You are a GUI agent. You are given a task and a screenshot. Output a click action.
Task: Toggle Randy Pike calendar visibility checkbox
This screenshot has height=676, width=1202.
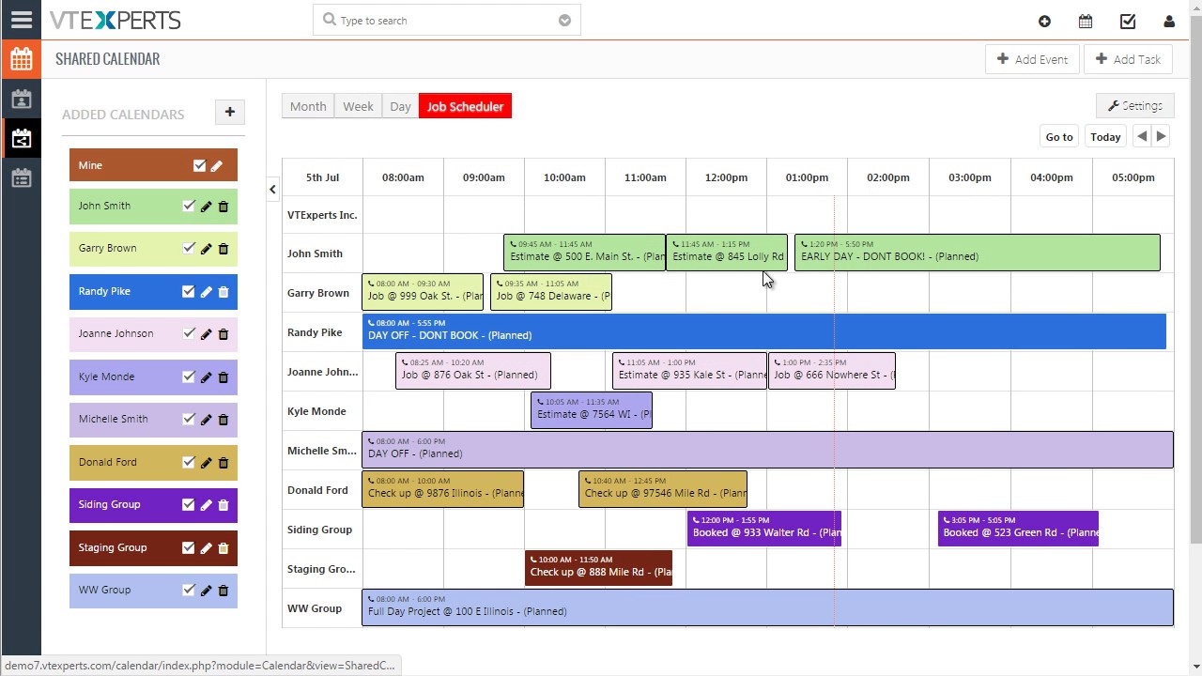point(188,291)
